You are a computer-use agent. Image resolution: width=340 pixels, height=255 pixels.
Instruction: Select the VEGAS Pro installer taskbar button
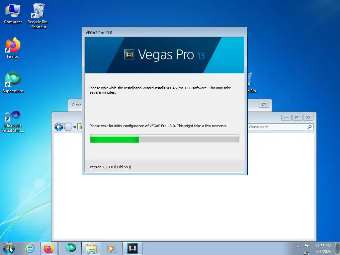pyautogui.click(x=132, y=248)
